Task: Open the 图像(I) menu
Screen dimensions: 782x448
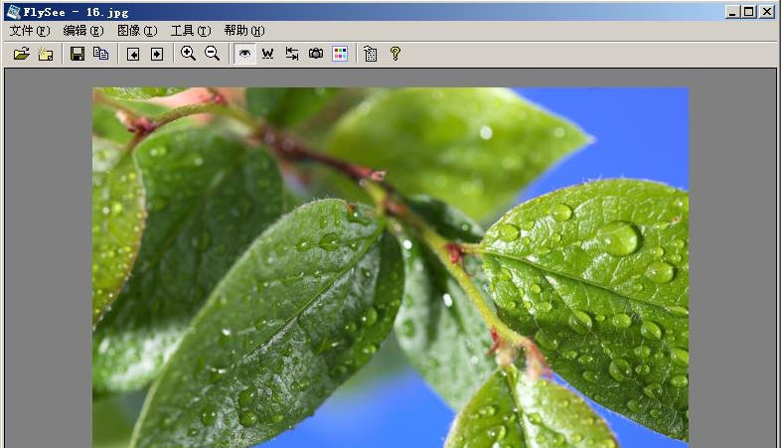Action: (137, 31)
